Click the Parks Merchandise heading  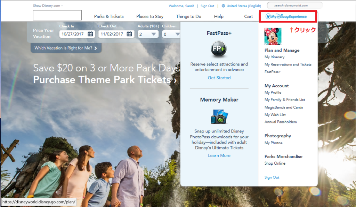[283, 156]
